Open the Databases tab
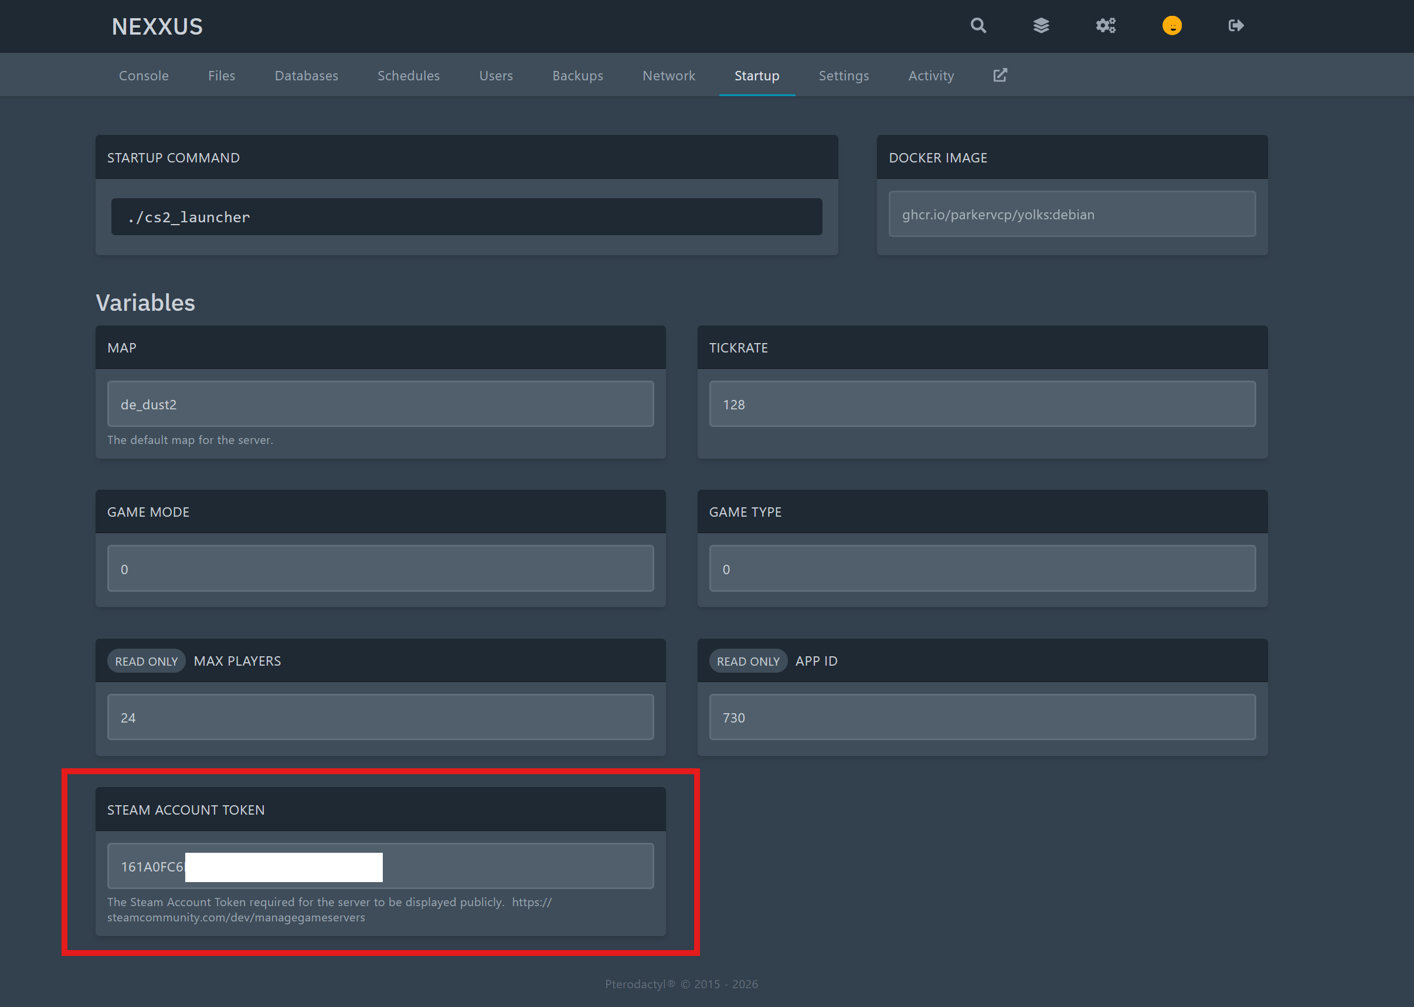This screenshot has width=1414, height=1007. click(x=306, y=76)
